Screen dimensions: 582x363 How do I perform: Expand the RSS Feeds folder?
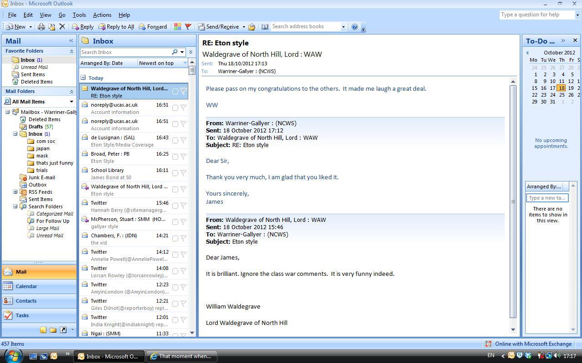click(15, 192)
